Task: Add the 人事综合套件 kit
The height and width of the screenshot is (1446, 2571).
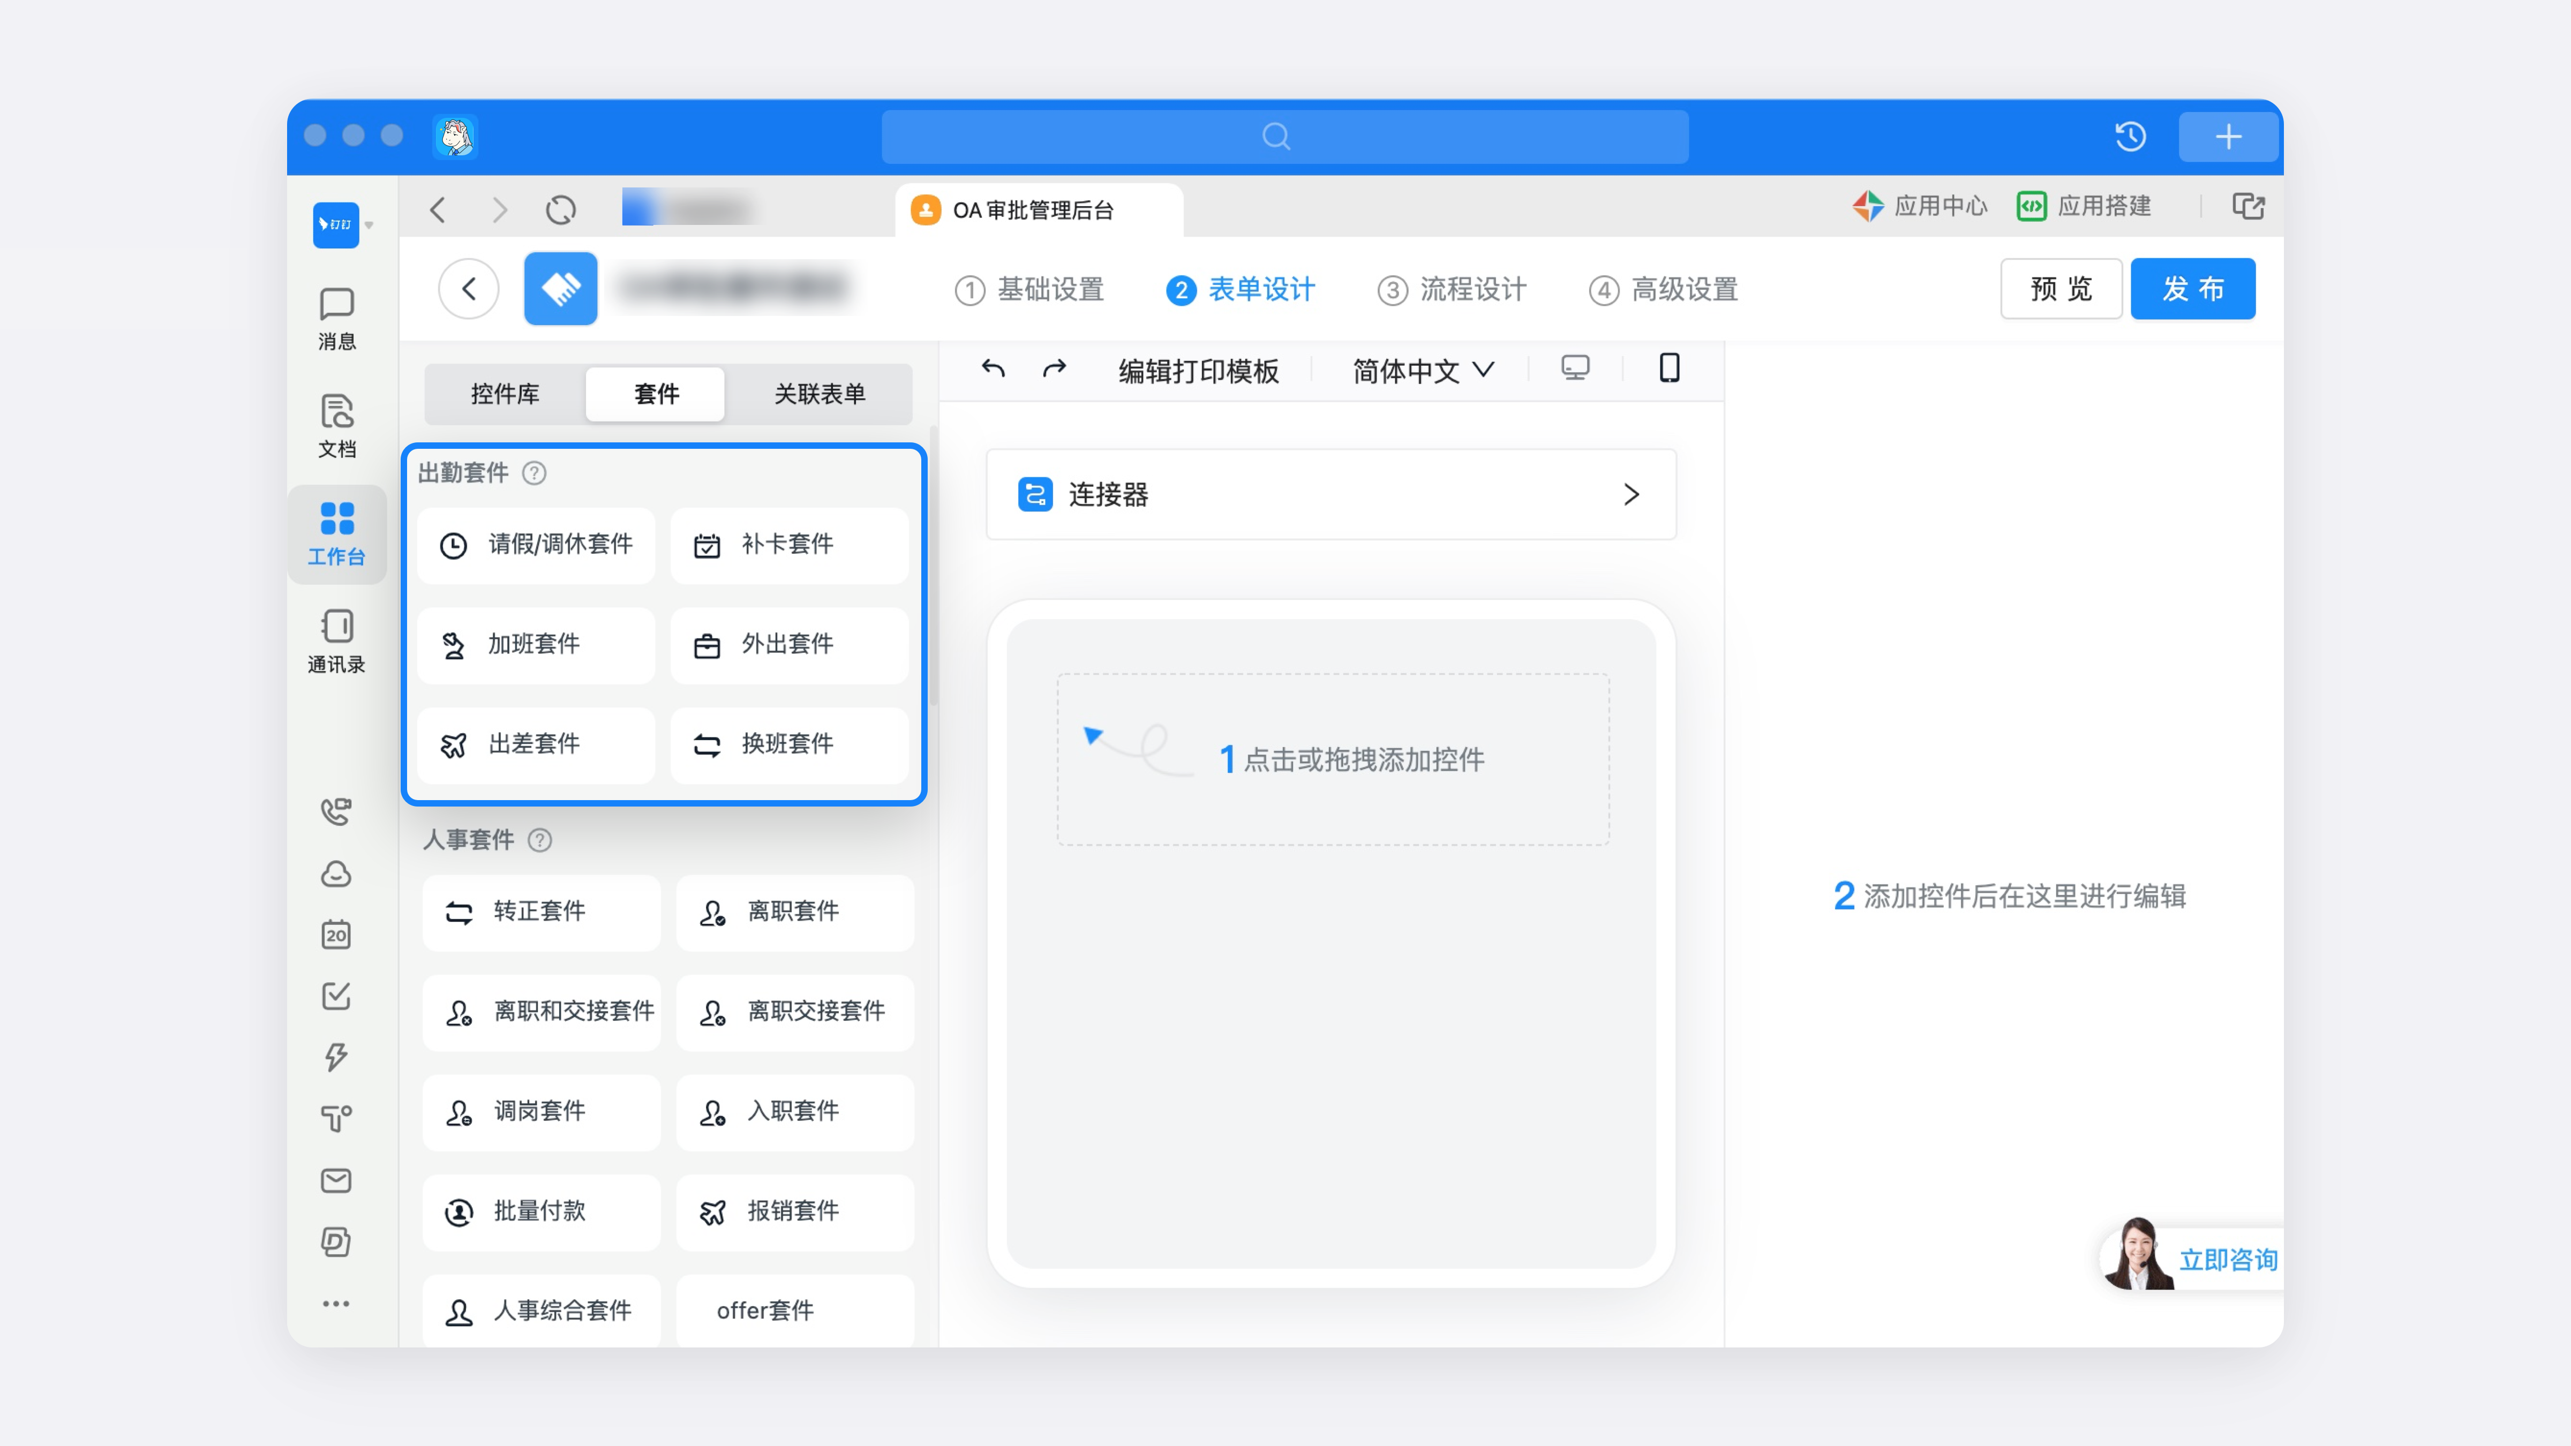Action: pos(542,1311)
